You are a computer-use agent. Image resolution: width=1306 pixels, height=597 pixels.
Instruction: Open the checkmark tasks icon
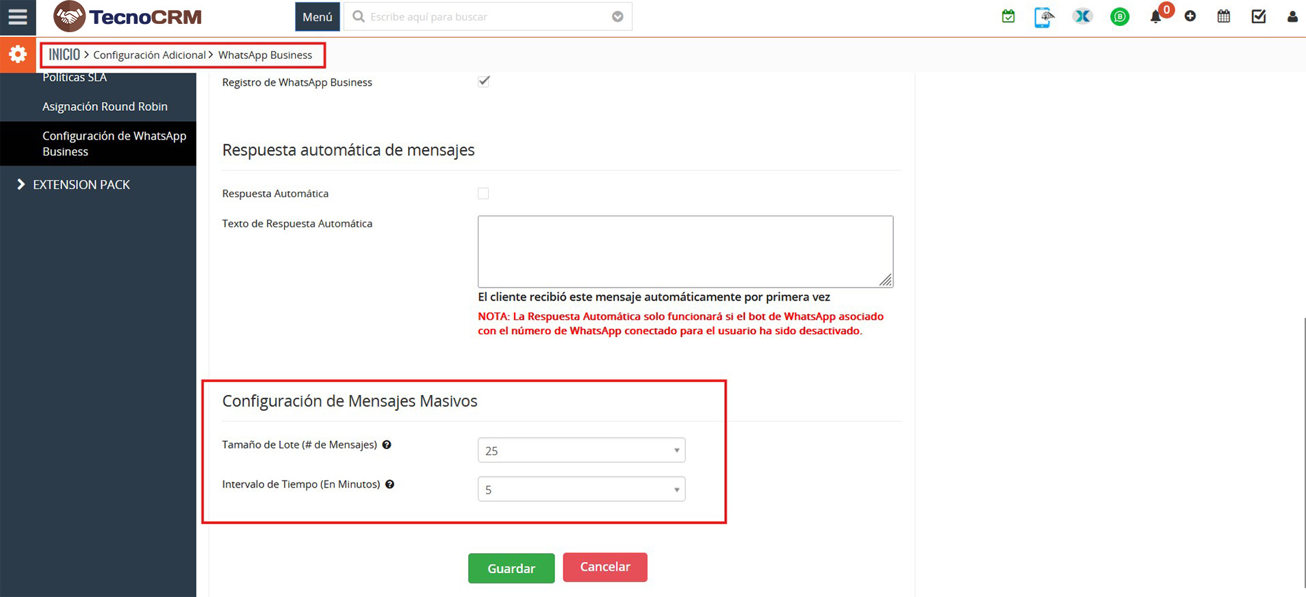point(1258,16)
